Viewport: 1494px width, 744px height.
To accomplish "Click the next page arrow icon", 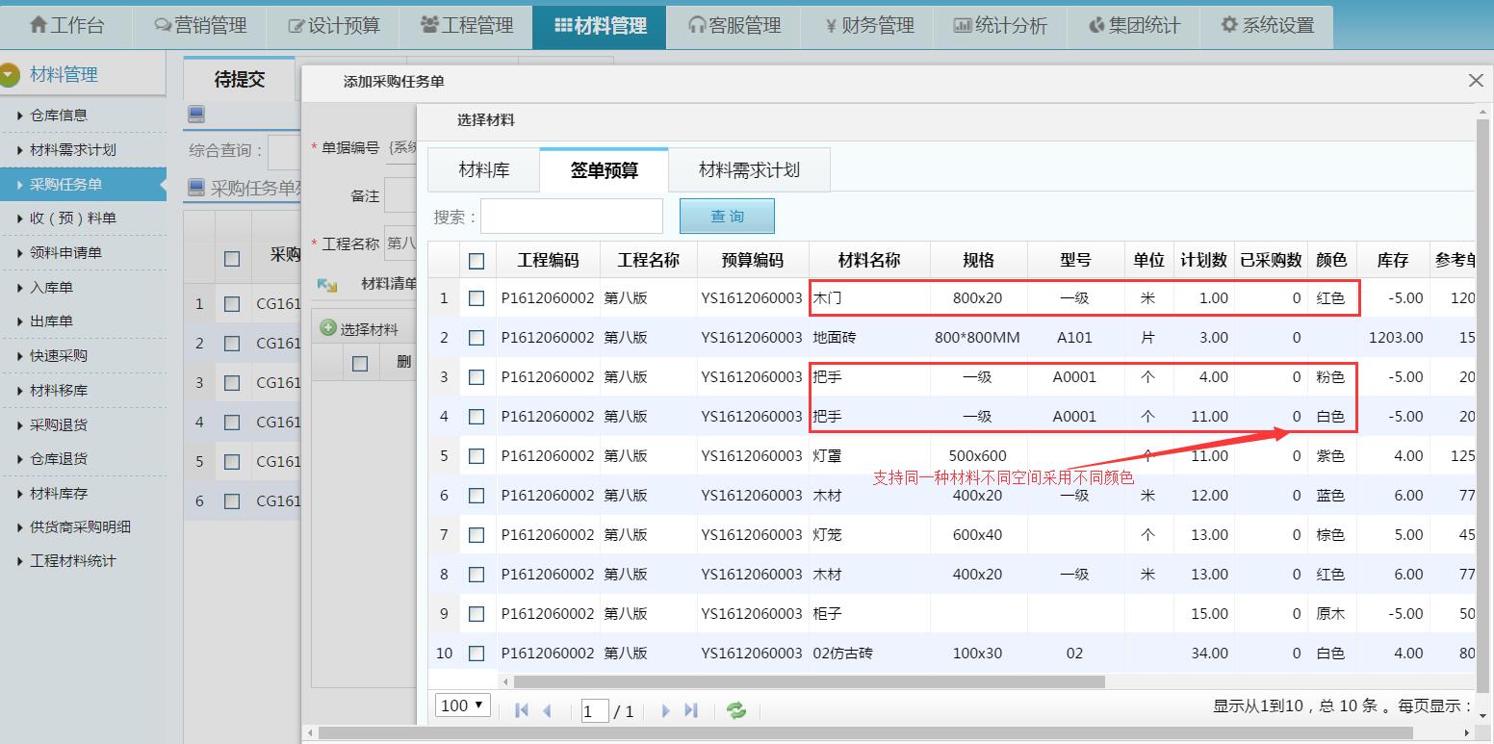I will (665, 710).
